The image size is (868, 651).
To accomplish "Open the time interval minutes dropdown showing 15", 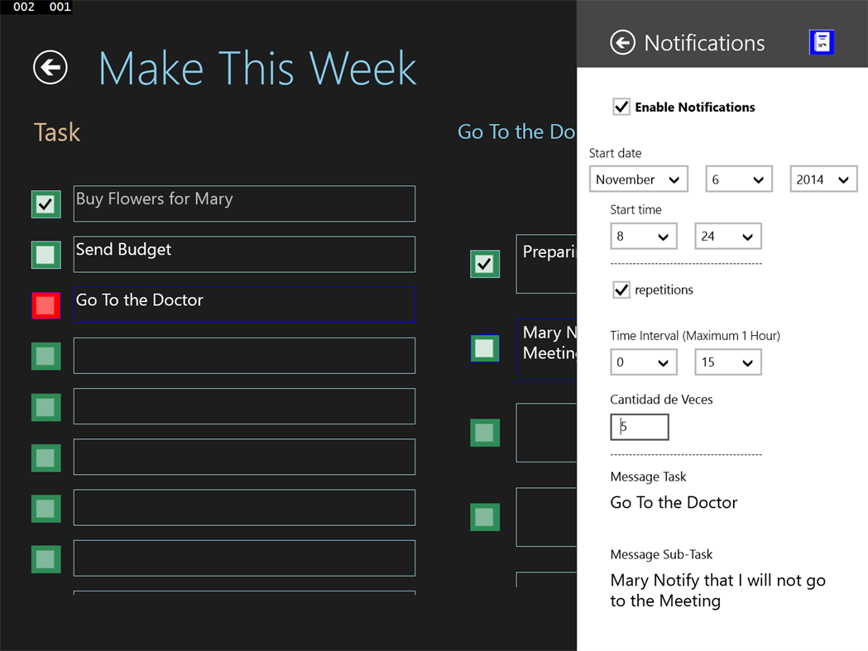I will [x=727, y=362].
